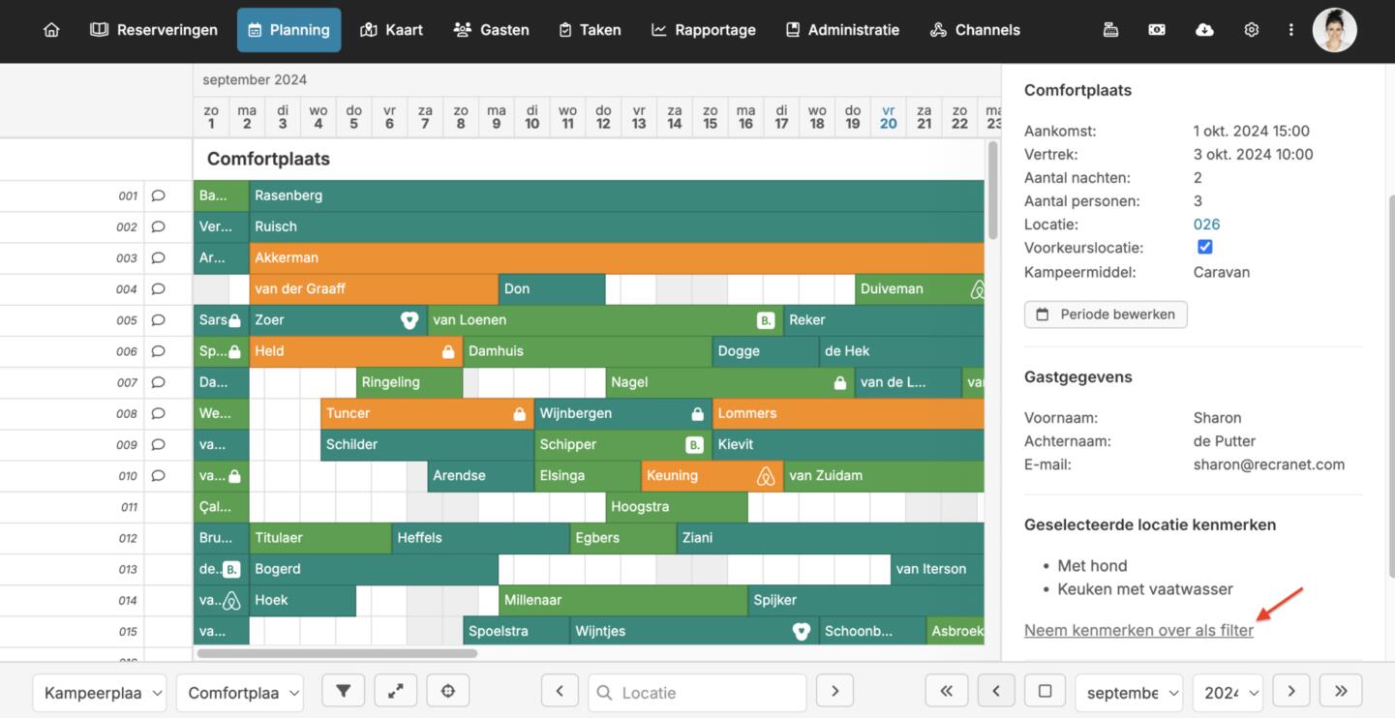Open the Rapportage menu item
1395x718 pixels.
click(703, 30)
